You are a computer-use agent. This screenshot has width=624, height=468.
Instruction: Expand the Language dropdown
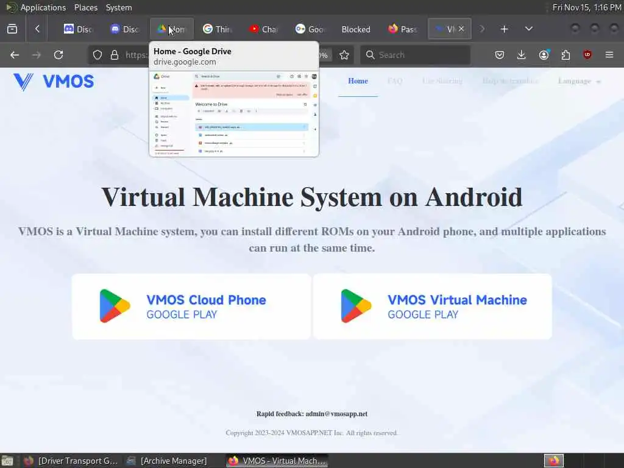coord(579,81)
